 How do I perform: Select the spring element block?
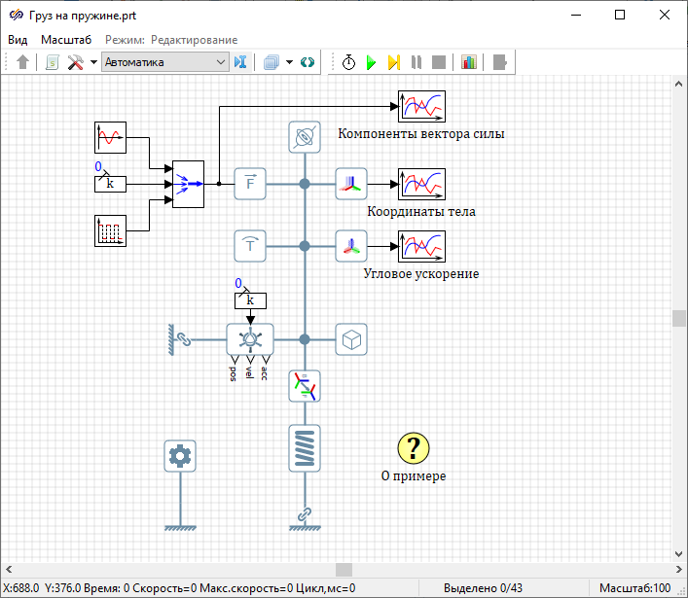pos(305,447)
